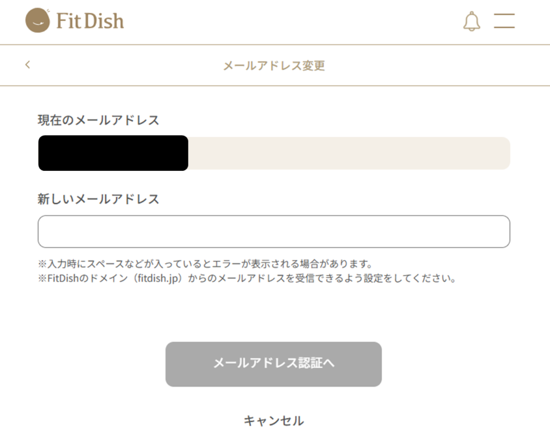Click the FitDish wordmark text
The height and width of the screenshot is (439, 550).
pyautogui.click(x=90, y=21)
